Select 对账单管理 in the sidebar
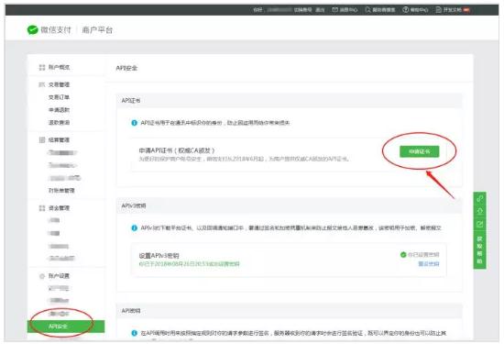This screenshot has height=344, width=504. click(x=61, y=191)
